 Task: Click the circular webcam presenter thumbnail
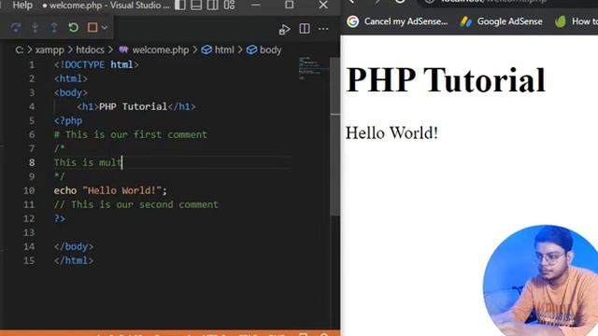(542, 280)
